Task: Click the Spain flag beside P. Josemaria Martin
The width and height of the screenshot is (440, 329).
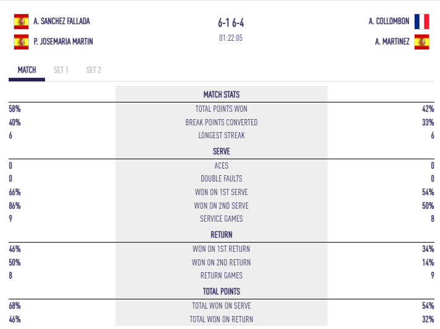Action: (22, 43)
